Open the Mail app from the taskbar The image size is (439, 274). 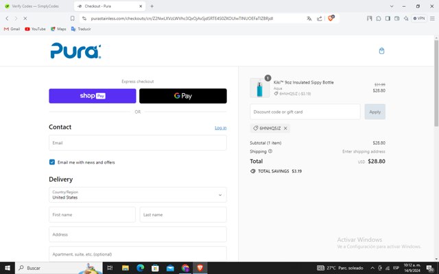click(x=170, y=268)
